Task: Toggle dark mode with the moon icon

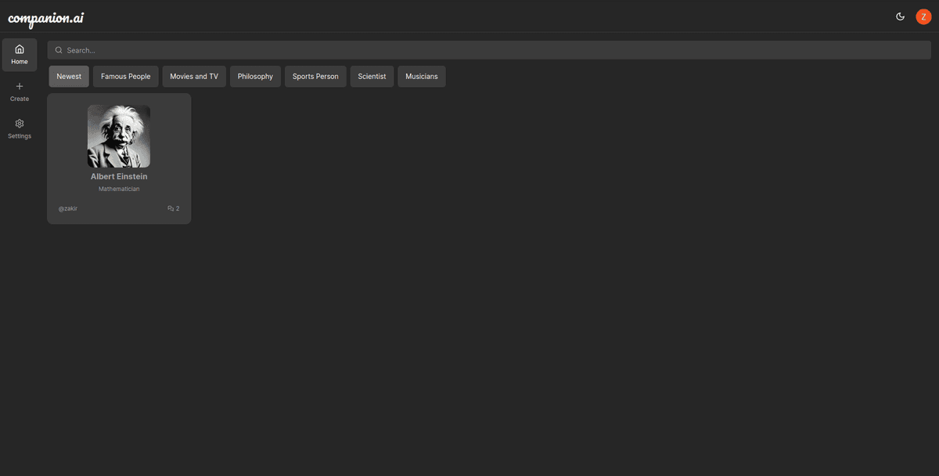Action: pyautogui.click(x=900, y=16)
